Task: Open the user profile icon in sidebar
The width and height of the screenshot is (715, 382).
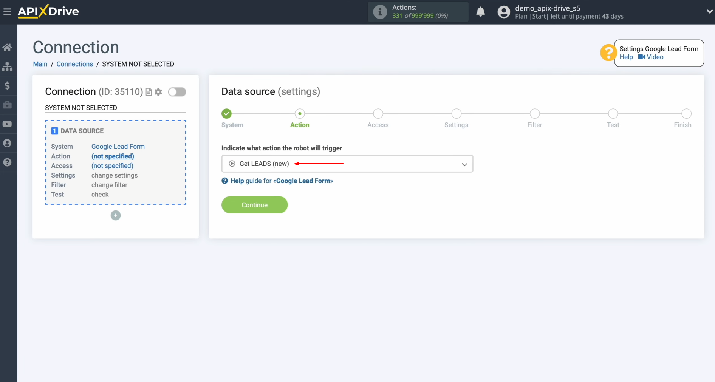Action: [x=8, y=143]
